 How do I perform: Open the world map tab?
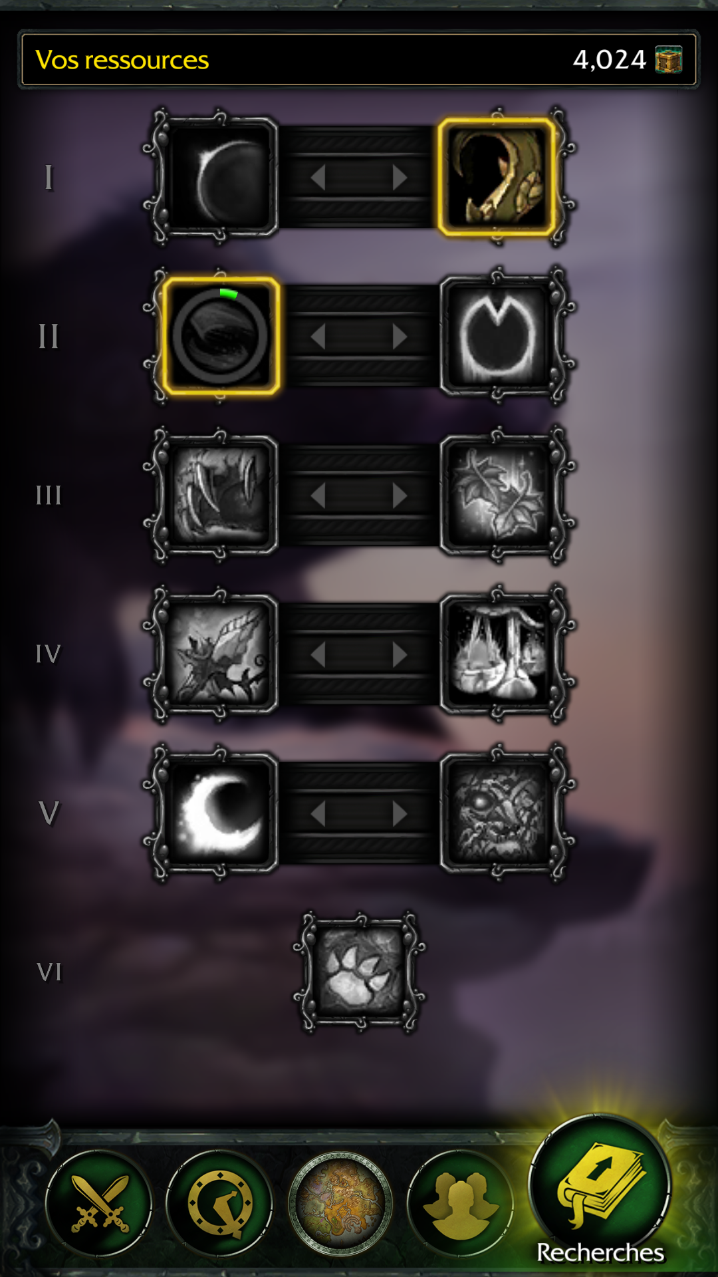coord(340,1203)
